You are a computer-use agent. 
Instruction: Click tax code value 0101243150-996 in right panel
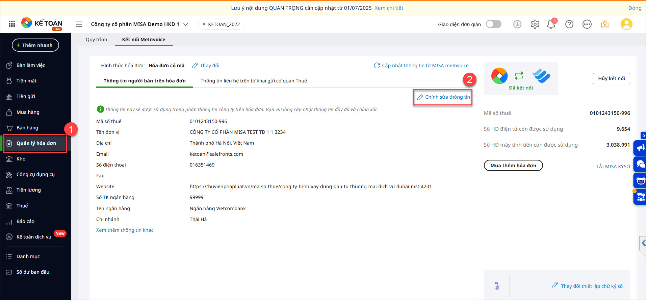(x=610, y=113)
